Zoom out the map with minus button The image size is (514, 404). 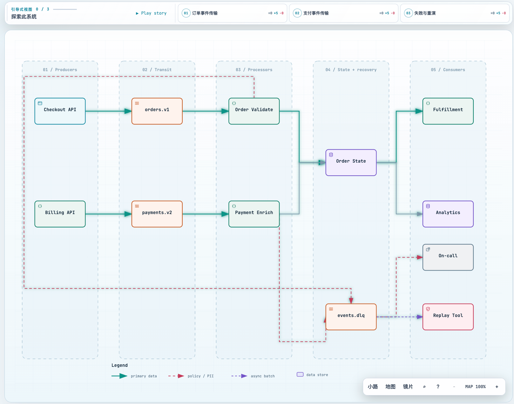point(454,387)
